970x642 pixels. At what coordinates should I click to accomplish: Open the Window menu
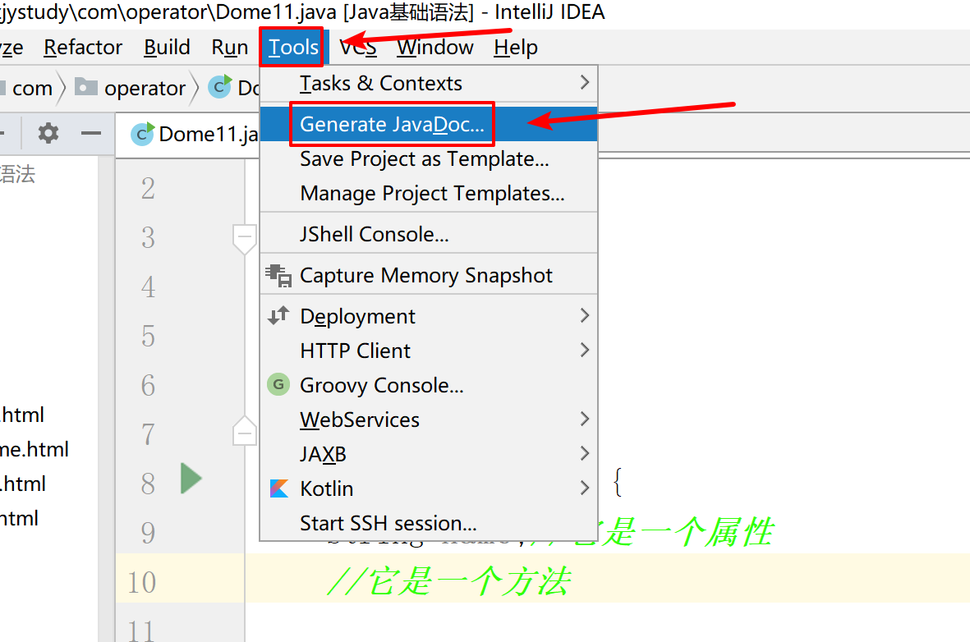coord(434,48)
